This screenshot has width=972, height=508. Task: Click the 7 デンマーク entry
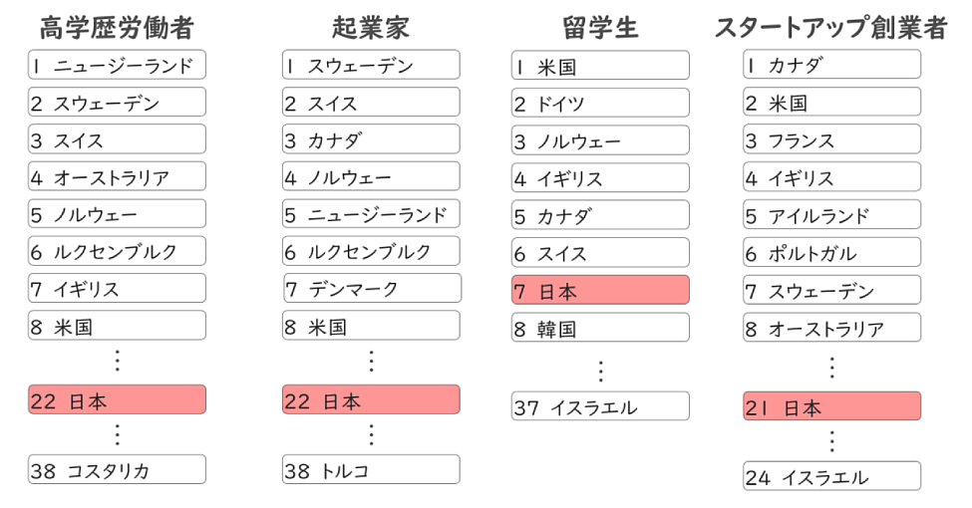coord(371,289)
